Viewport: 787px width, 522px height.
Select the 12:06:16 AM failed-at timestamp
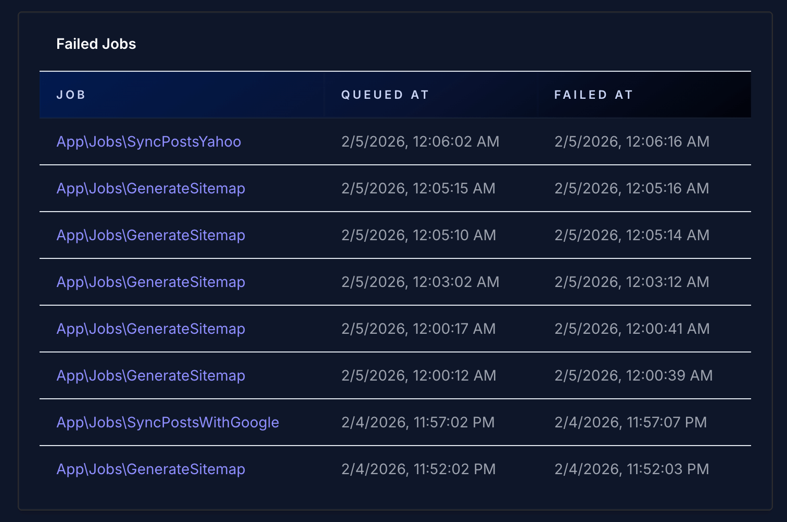coord(631,141)
